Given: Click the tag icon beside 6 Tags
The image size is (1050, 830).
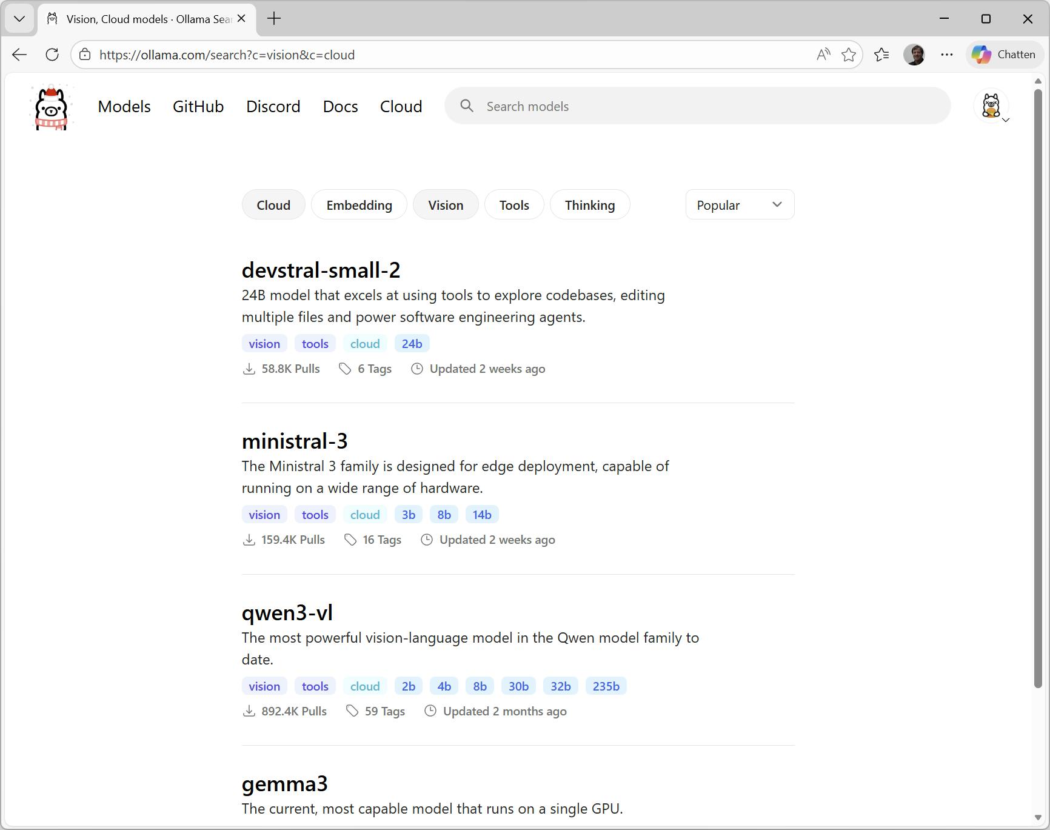Looking at the screenshot, I should [x=345, y=369].
